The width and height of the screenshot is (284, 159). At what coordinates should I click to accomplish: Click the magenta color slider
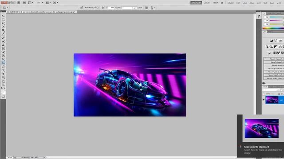point(277,21)
